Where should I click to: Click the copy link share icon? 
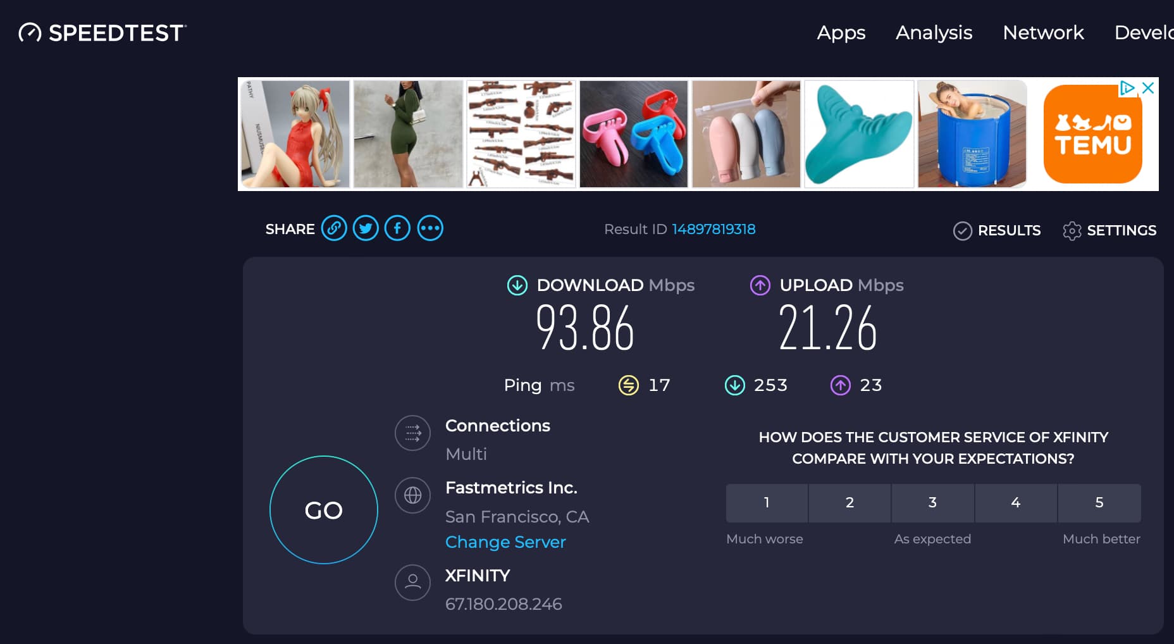coord(334,228)
